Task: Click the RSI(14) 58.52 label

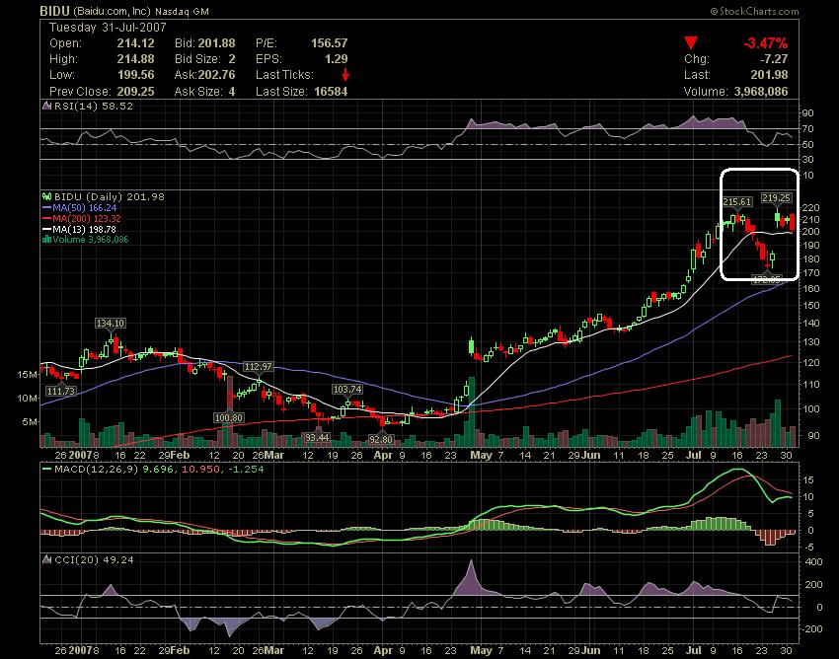Action: (93, 106)
